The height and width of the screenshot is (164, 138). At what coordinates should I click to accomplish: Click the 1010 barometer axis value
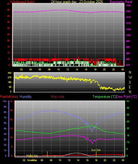(x=128, y=23)
